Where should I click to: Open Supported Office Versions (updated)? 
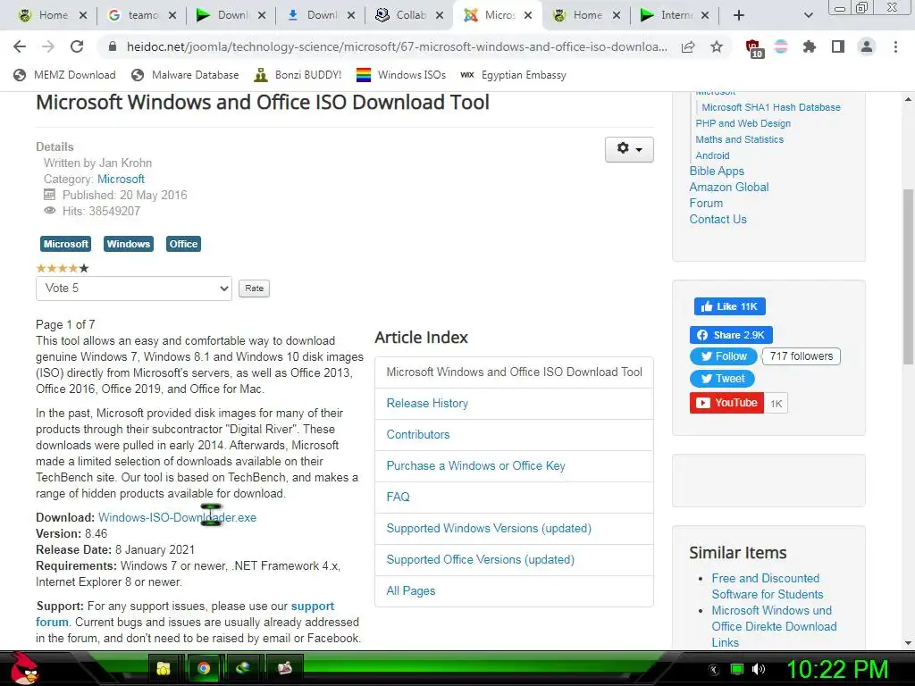480,559
